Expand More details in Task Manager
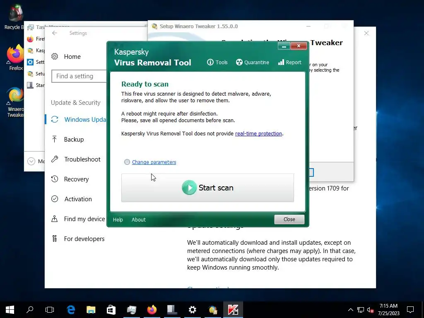 coord(31,161)
